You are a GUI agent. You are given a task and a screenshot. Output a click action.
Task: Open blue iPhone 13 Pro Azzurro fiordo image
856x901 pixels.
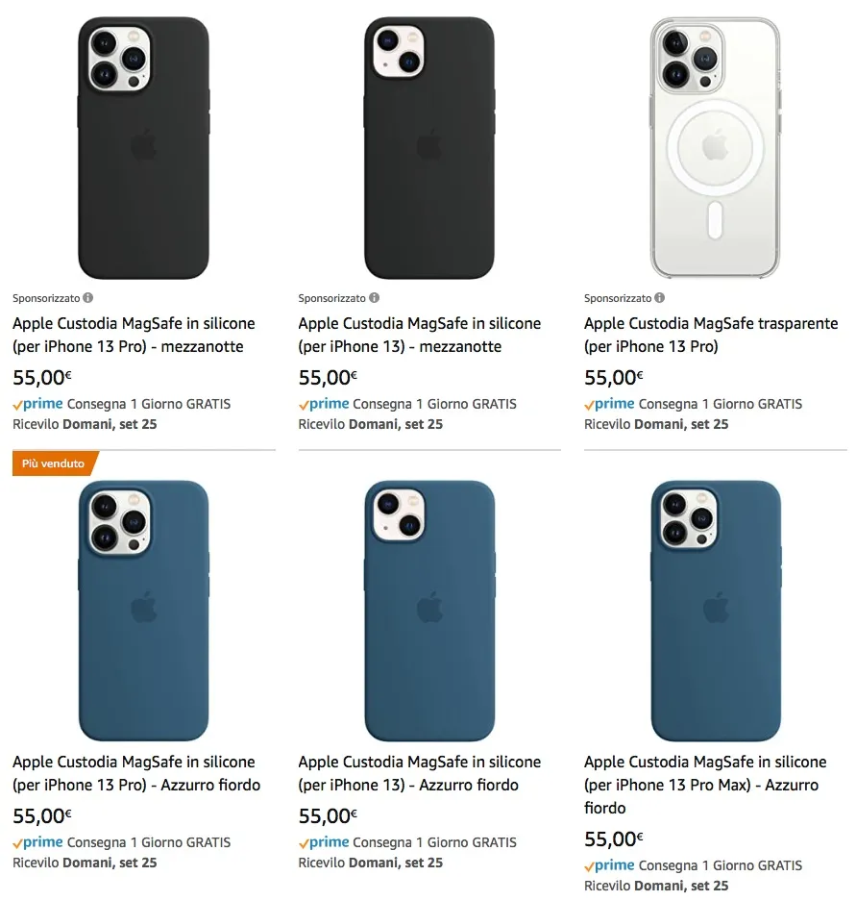click(143, 610)
